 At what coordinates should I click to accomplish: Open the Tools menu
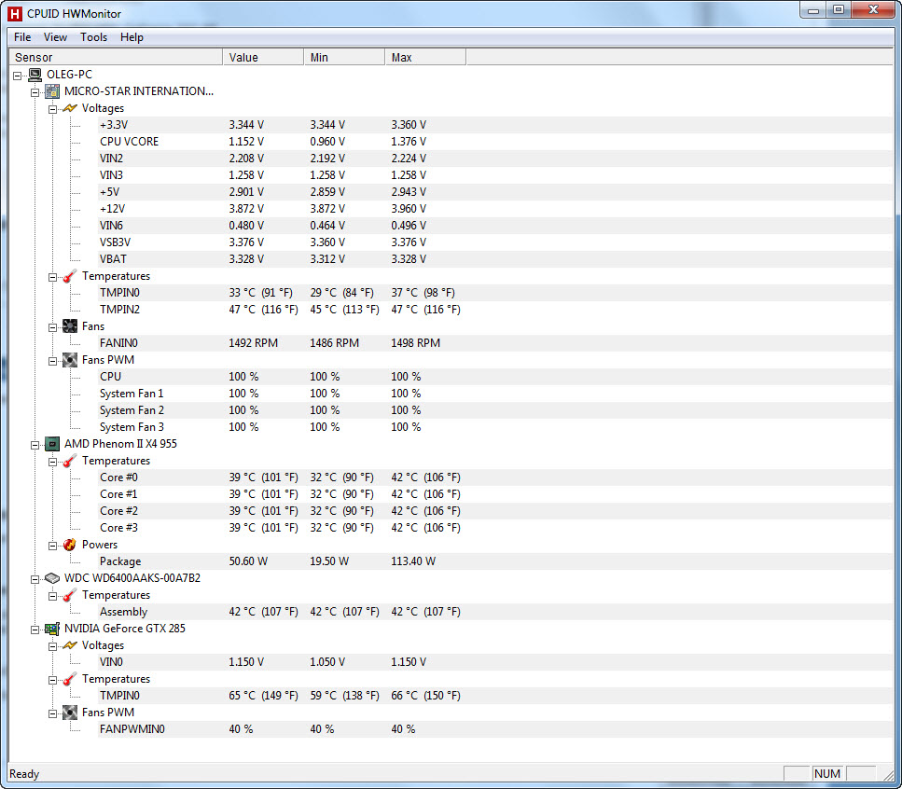point(94,37)
